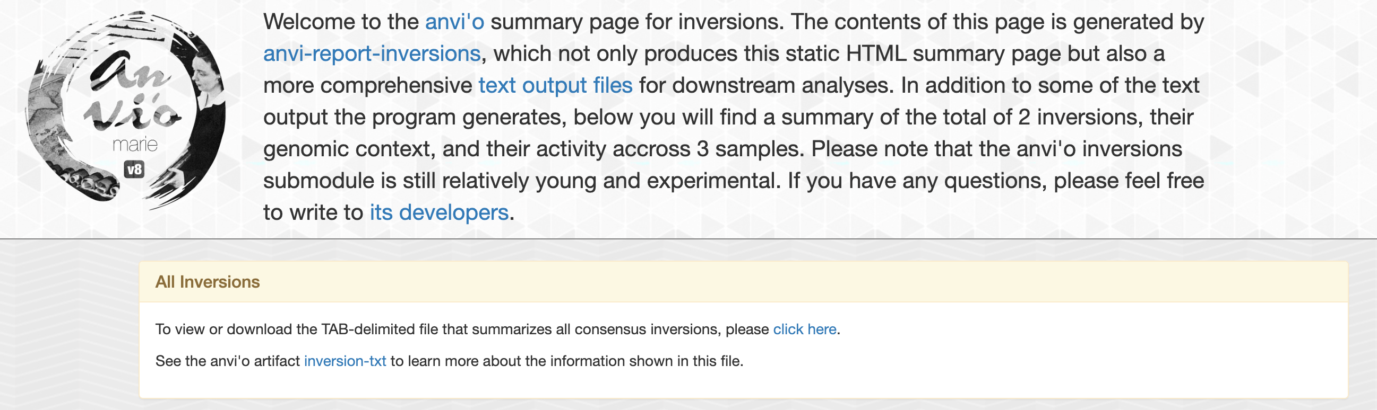Click the "All Inversions" panel heading
This screenshot has height=410, width=1377.
coord(208,282)
